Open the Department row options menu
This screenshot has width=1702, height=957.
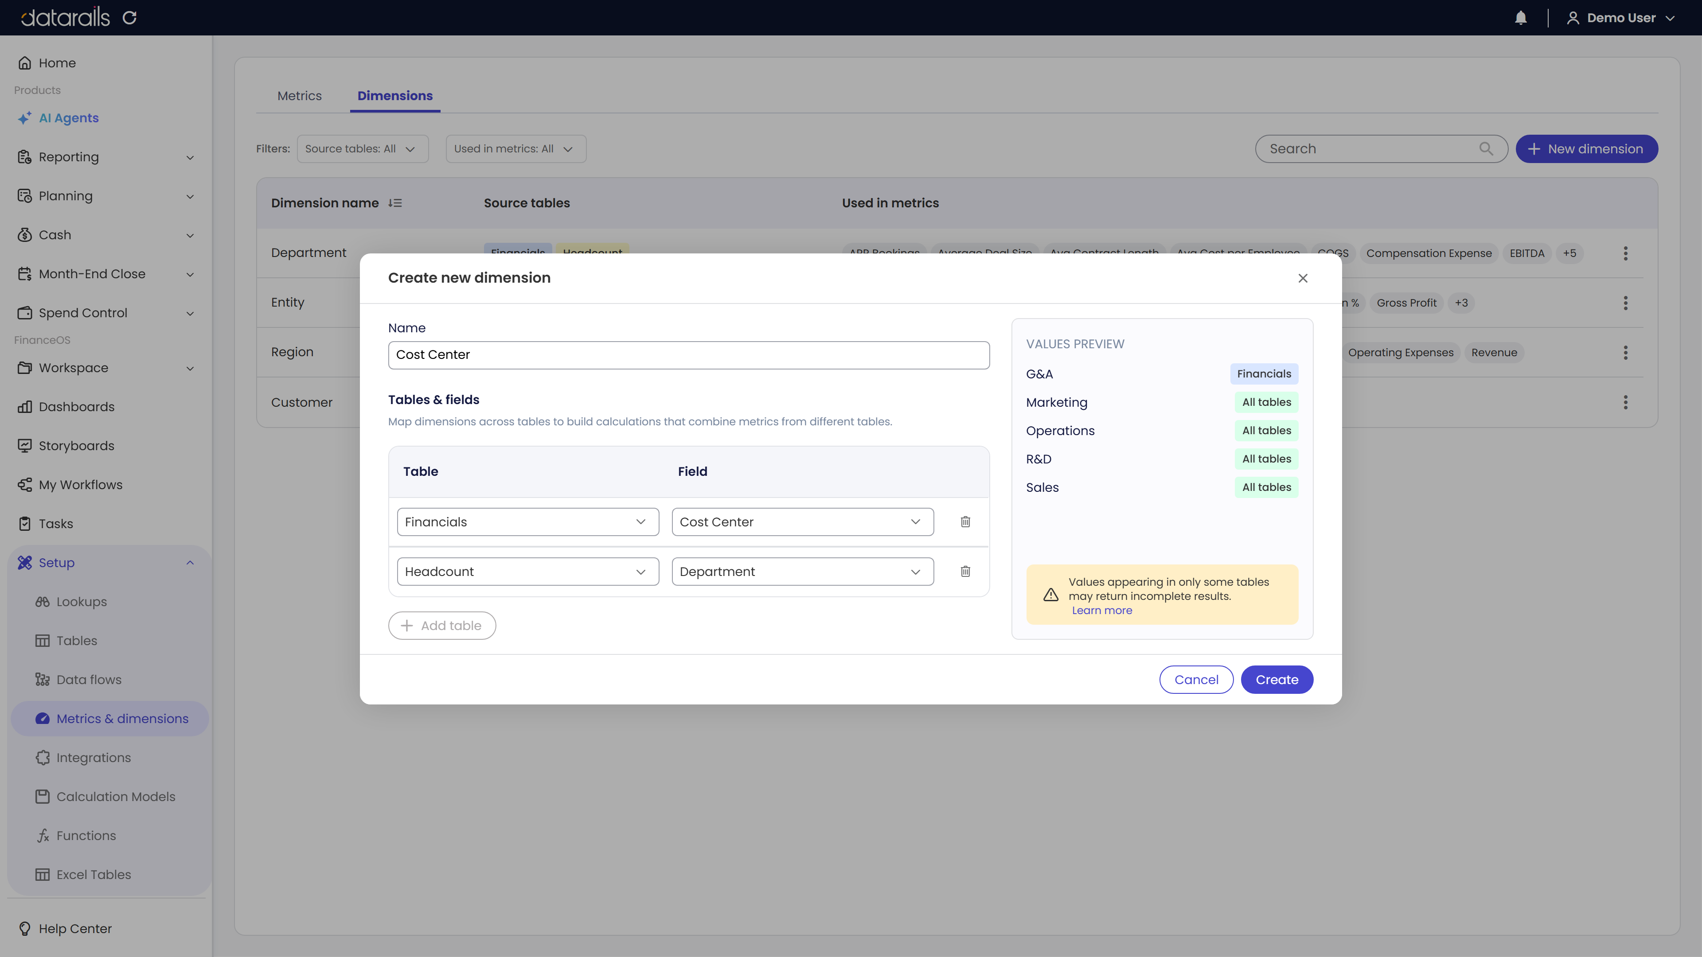coord(1625,253)
